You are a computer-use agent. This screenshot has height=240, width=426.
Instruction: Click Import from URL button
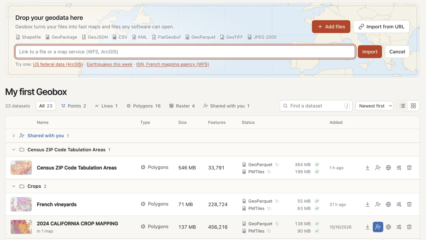click(x=381, y=27)
